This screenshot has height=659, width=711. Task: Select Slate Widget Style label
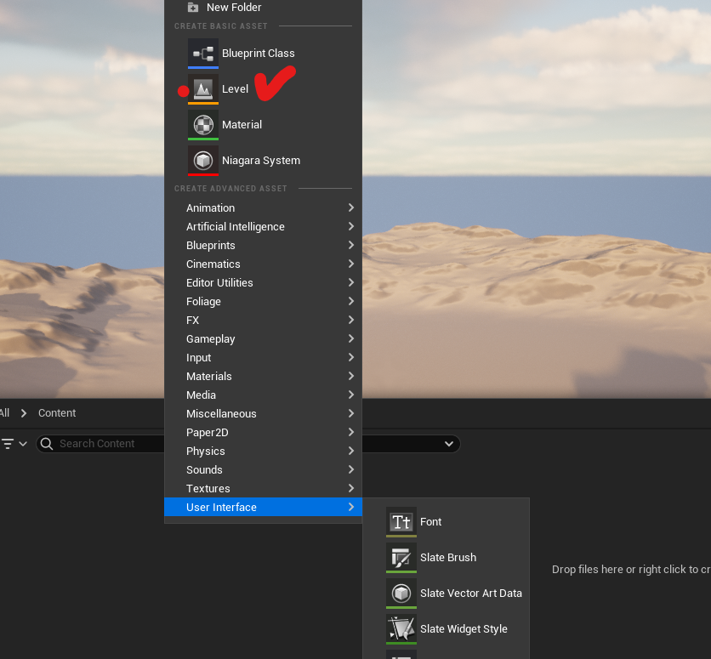point(464,629)
